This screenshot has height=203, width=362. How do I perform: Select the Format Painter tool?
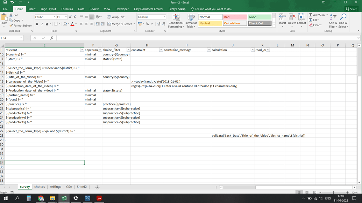tap(21, 25)
